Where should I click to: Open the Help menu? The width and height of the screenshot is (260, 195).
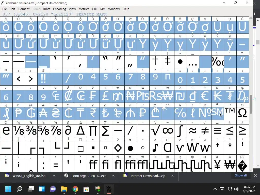pos(126,9)
